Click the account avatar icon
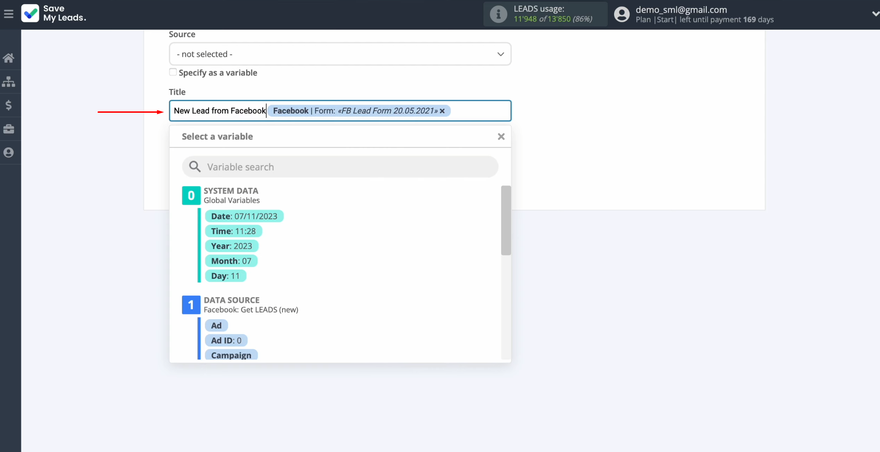 point(622,14)
